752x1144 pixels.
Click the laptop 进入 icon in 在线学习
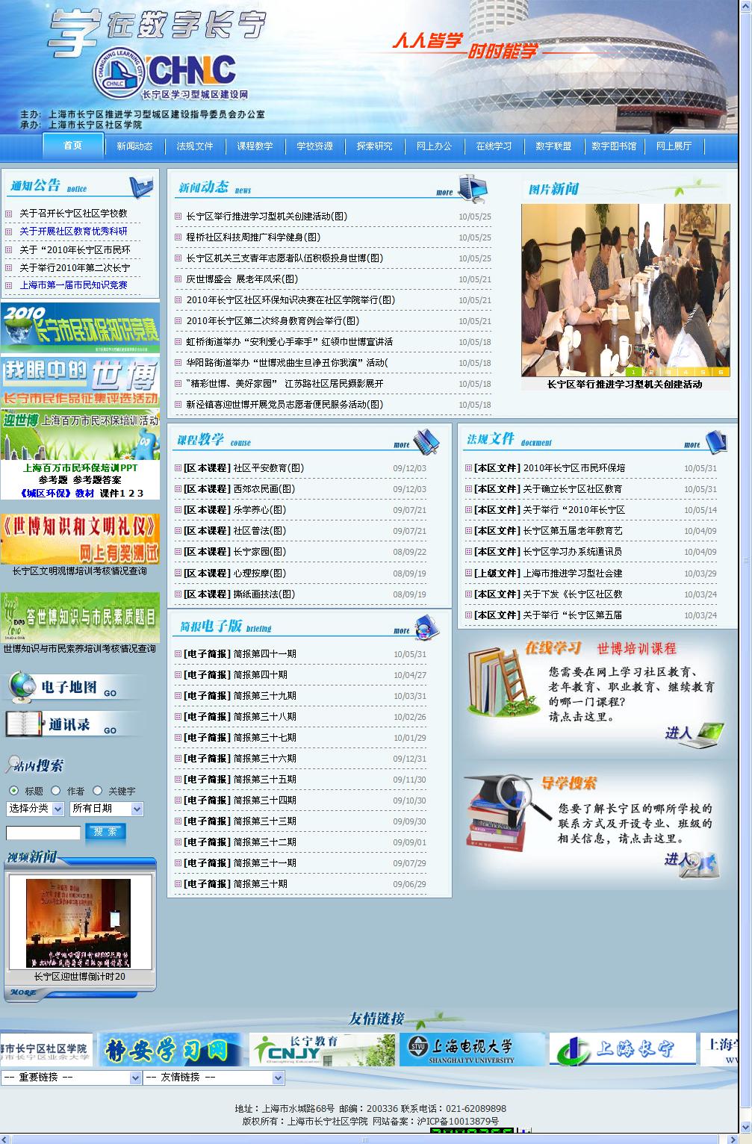point(694,734)
